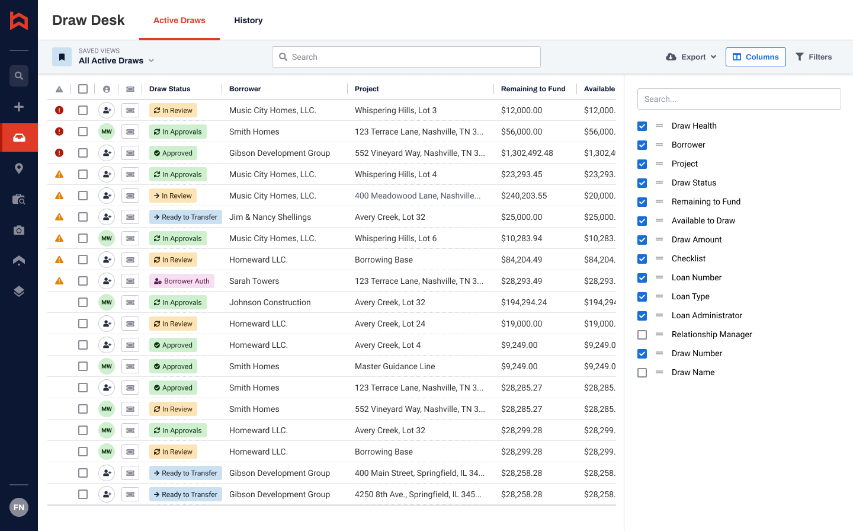Open the FN user avatar

[19, 507]
